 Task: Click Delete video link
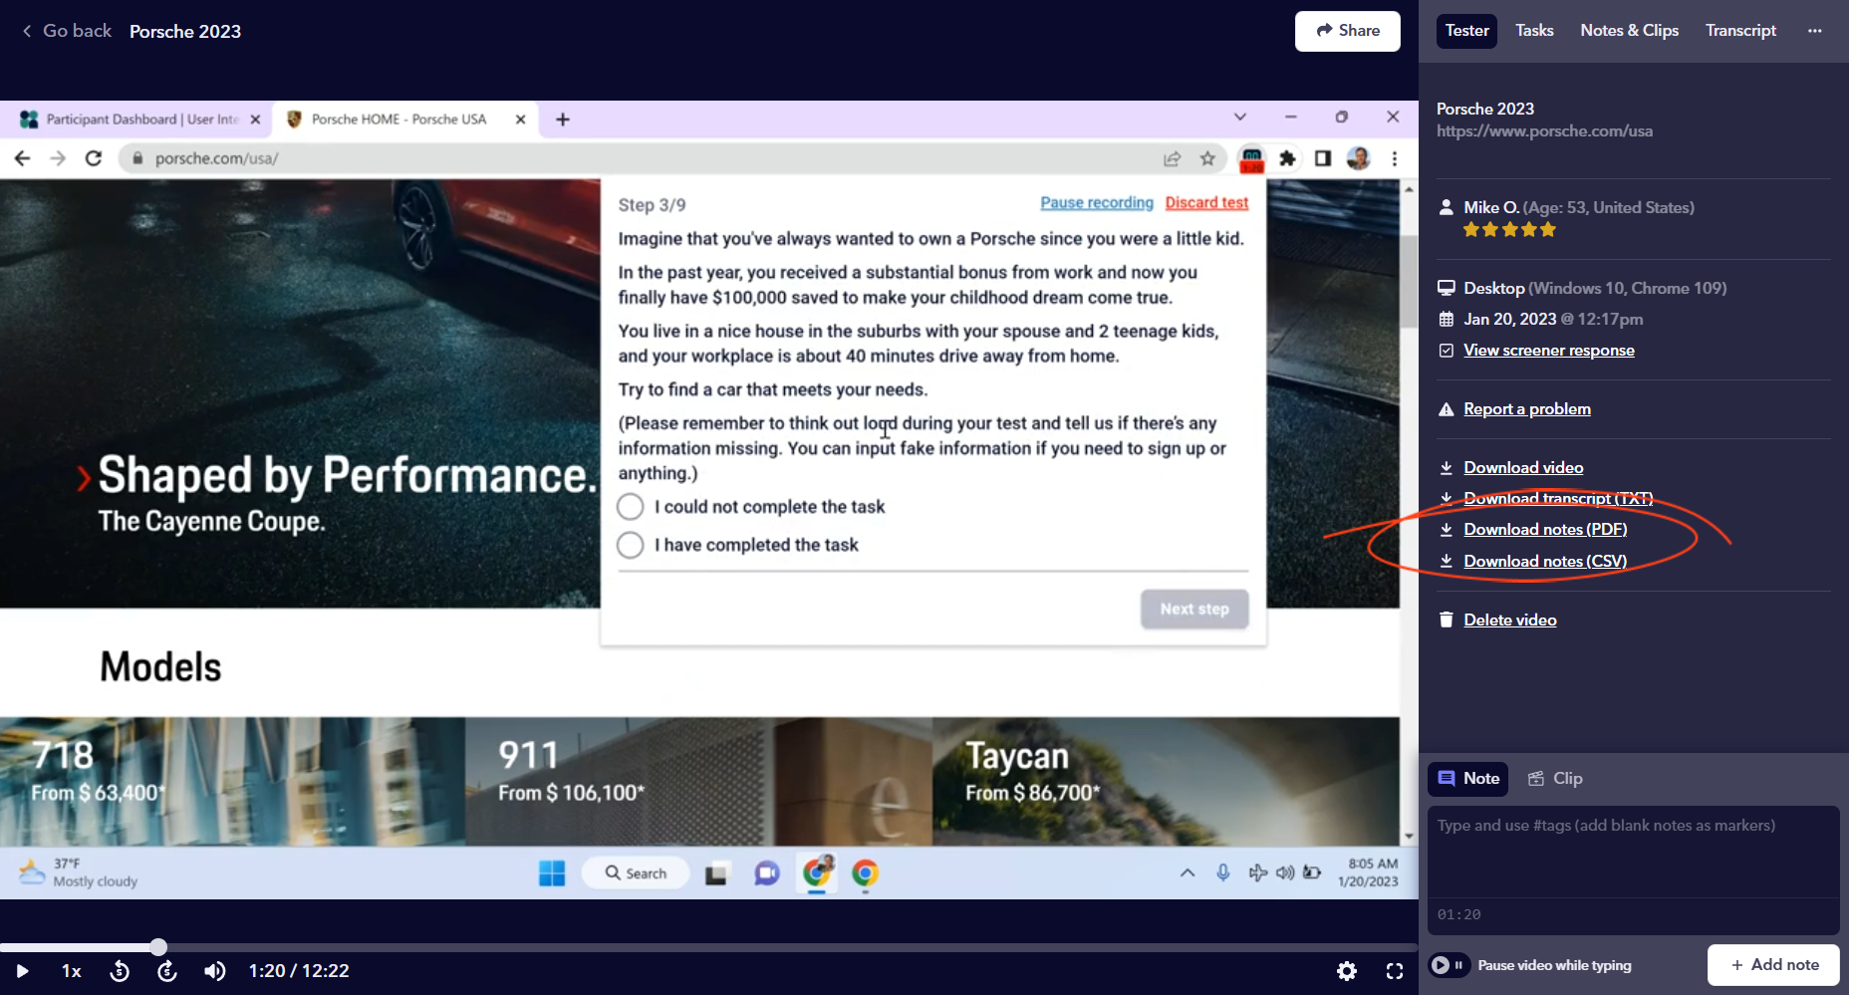(x=1509, y=621)
